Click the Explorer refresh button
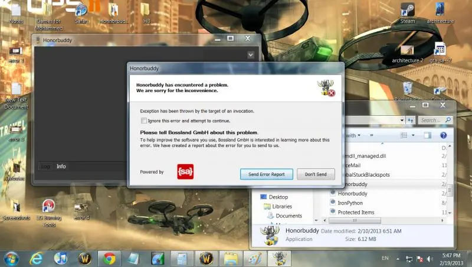472x267 pixels. [411, 121]
